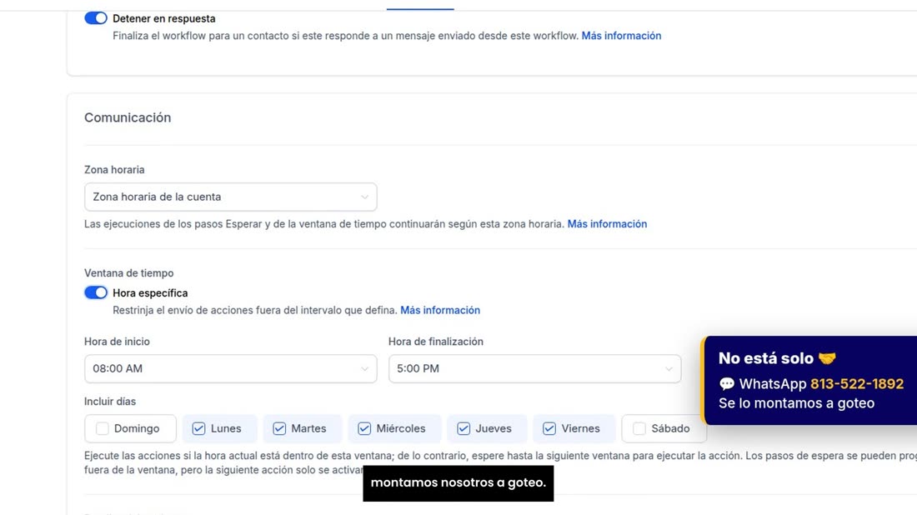The height and width of the screenshot is (515, 917).
Task: Click the WhatsApp number 813-522-1892
Action: coord(857,383)
